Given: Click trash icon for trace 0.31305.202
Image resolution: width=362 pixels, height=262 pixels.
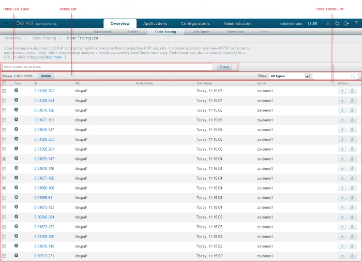Looking at the screenshot, I should 352,91.
